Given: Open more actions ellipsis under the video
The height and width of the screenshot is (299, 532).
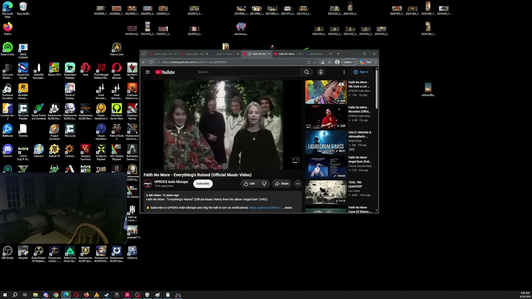Looking at the screenshot, I should pyautogui.click(x=298, y=184).
